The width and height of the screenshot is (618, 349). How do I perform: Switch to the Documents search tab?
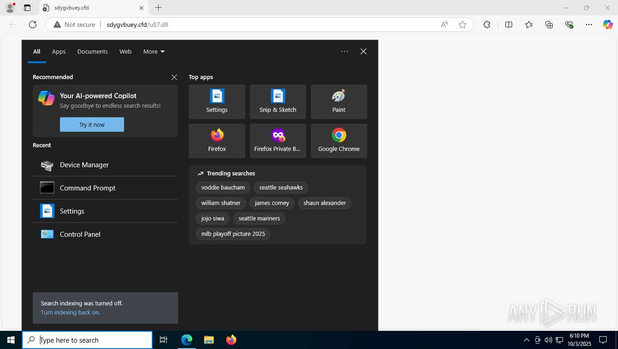pos(92,52)
